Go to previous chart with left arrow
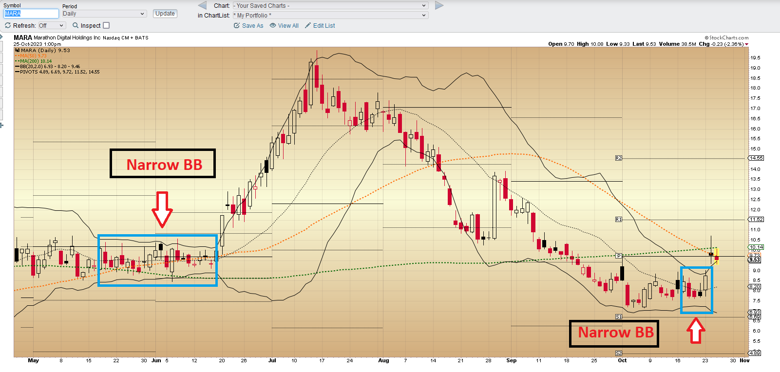The width and height of the screenshot is (780, 372). 202,5
